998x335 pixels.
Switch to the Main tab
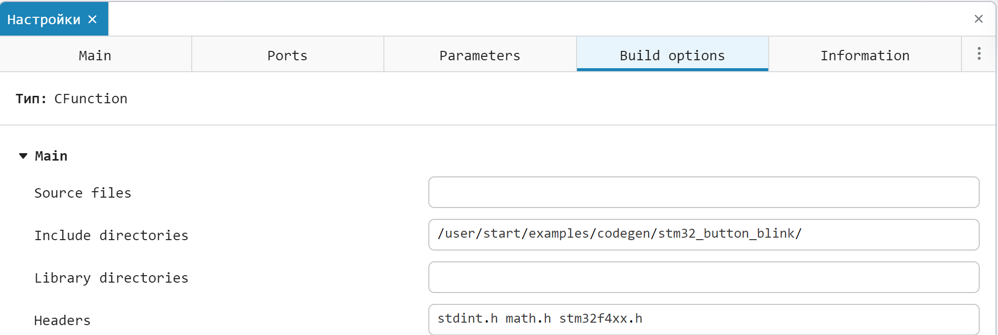pyautogui.click(x=95, y=55)
